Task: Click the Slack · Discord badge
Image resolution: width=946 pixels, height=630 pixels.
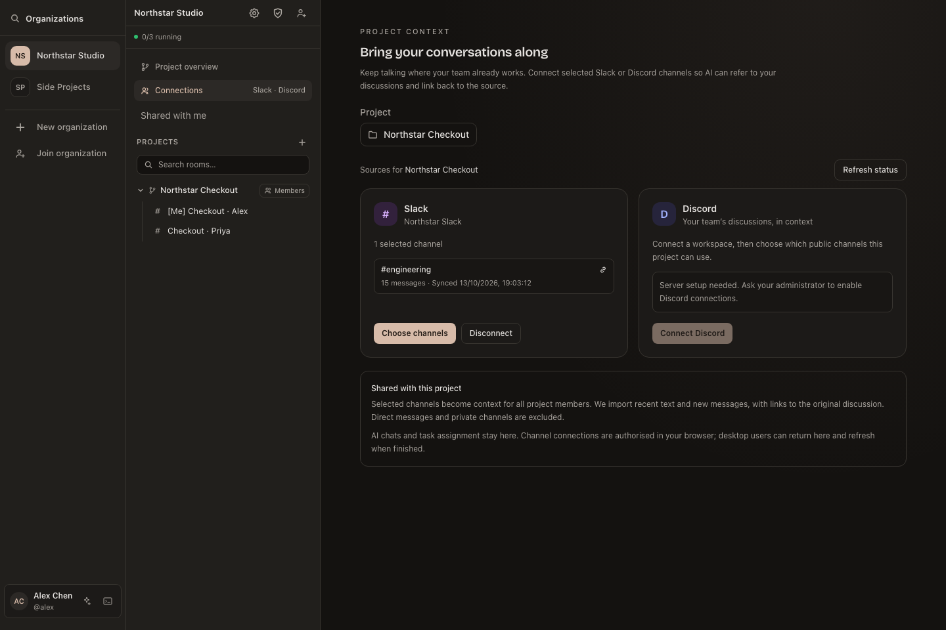Action: click(279, 91)
